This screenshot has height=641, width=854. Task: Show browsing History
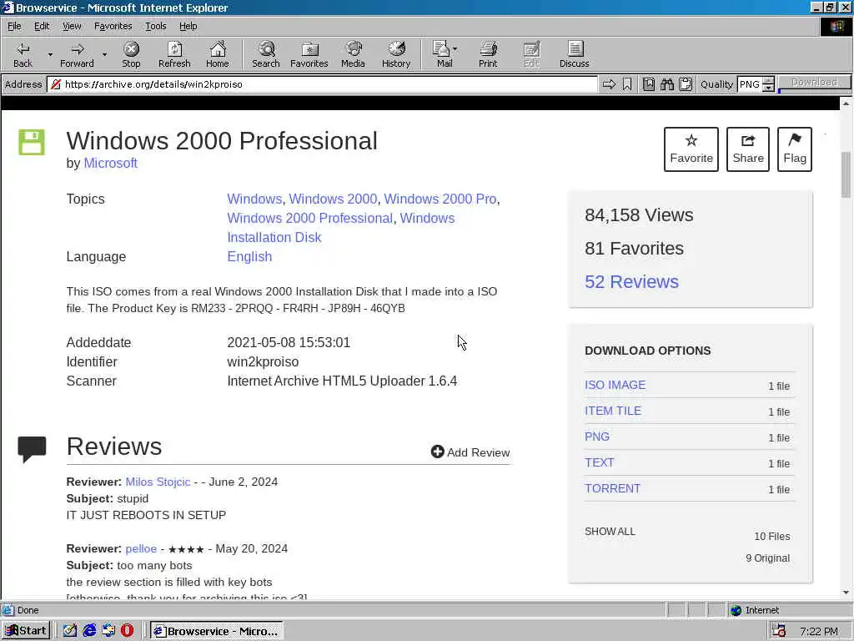pos(396,54)
